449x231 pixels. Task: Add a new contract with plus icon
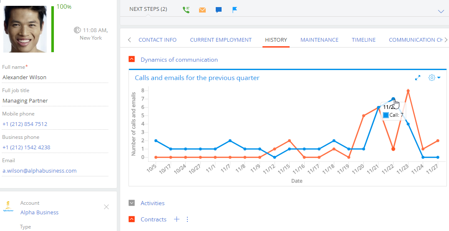coord(177,219)
